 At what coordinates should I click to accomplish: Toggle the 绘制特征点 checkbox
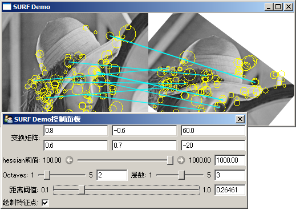click(45, 203)
